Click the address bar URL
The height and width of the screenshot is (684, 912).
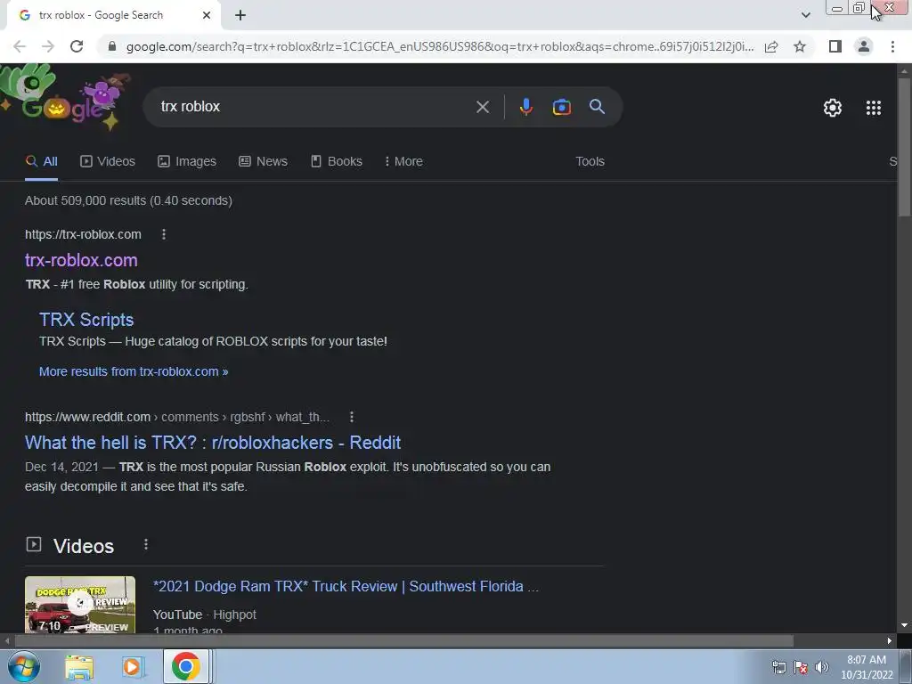[x=440, y=46]
